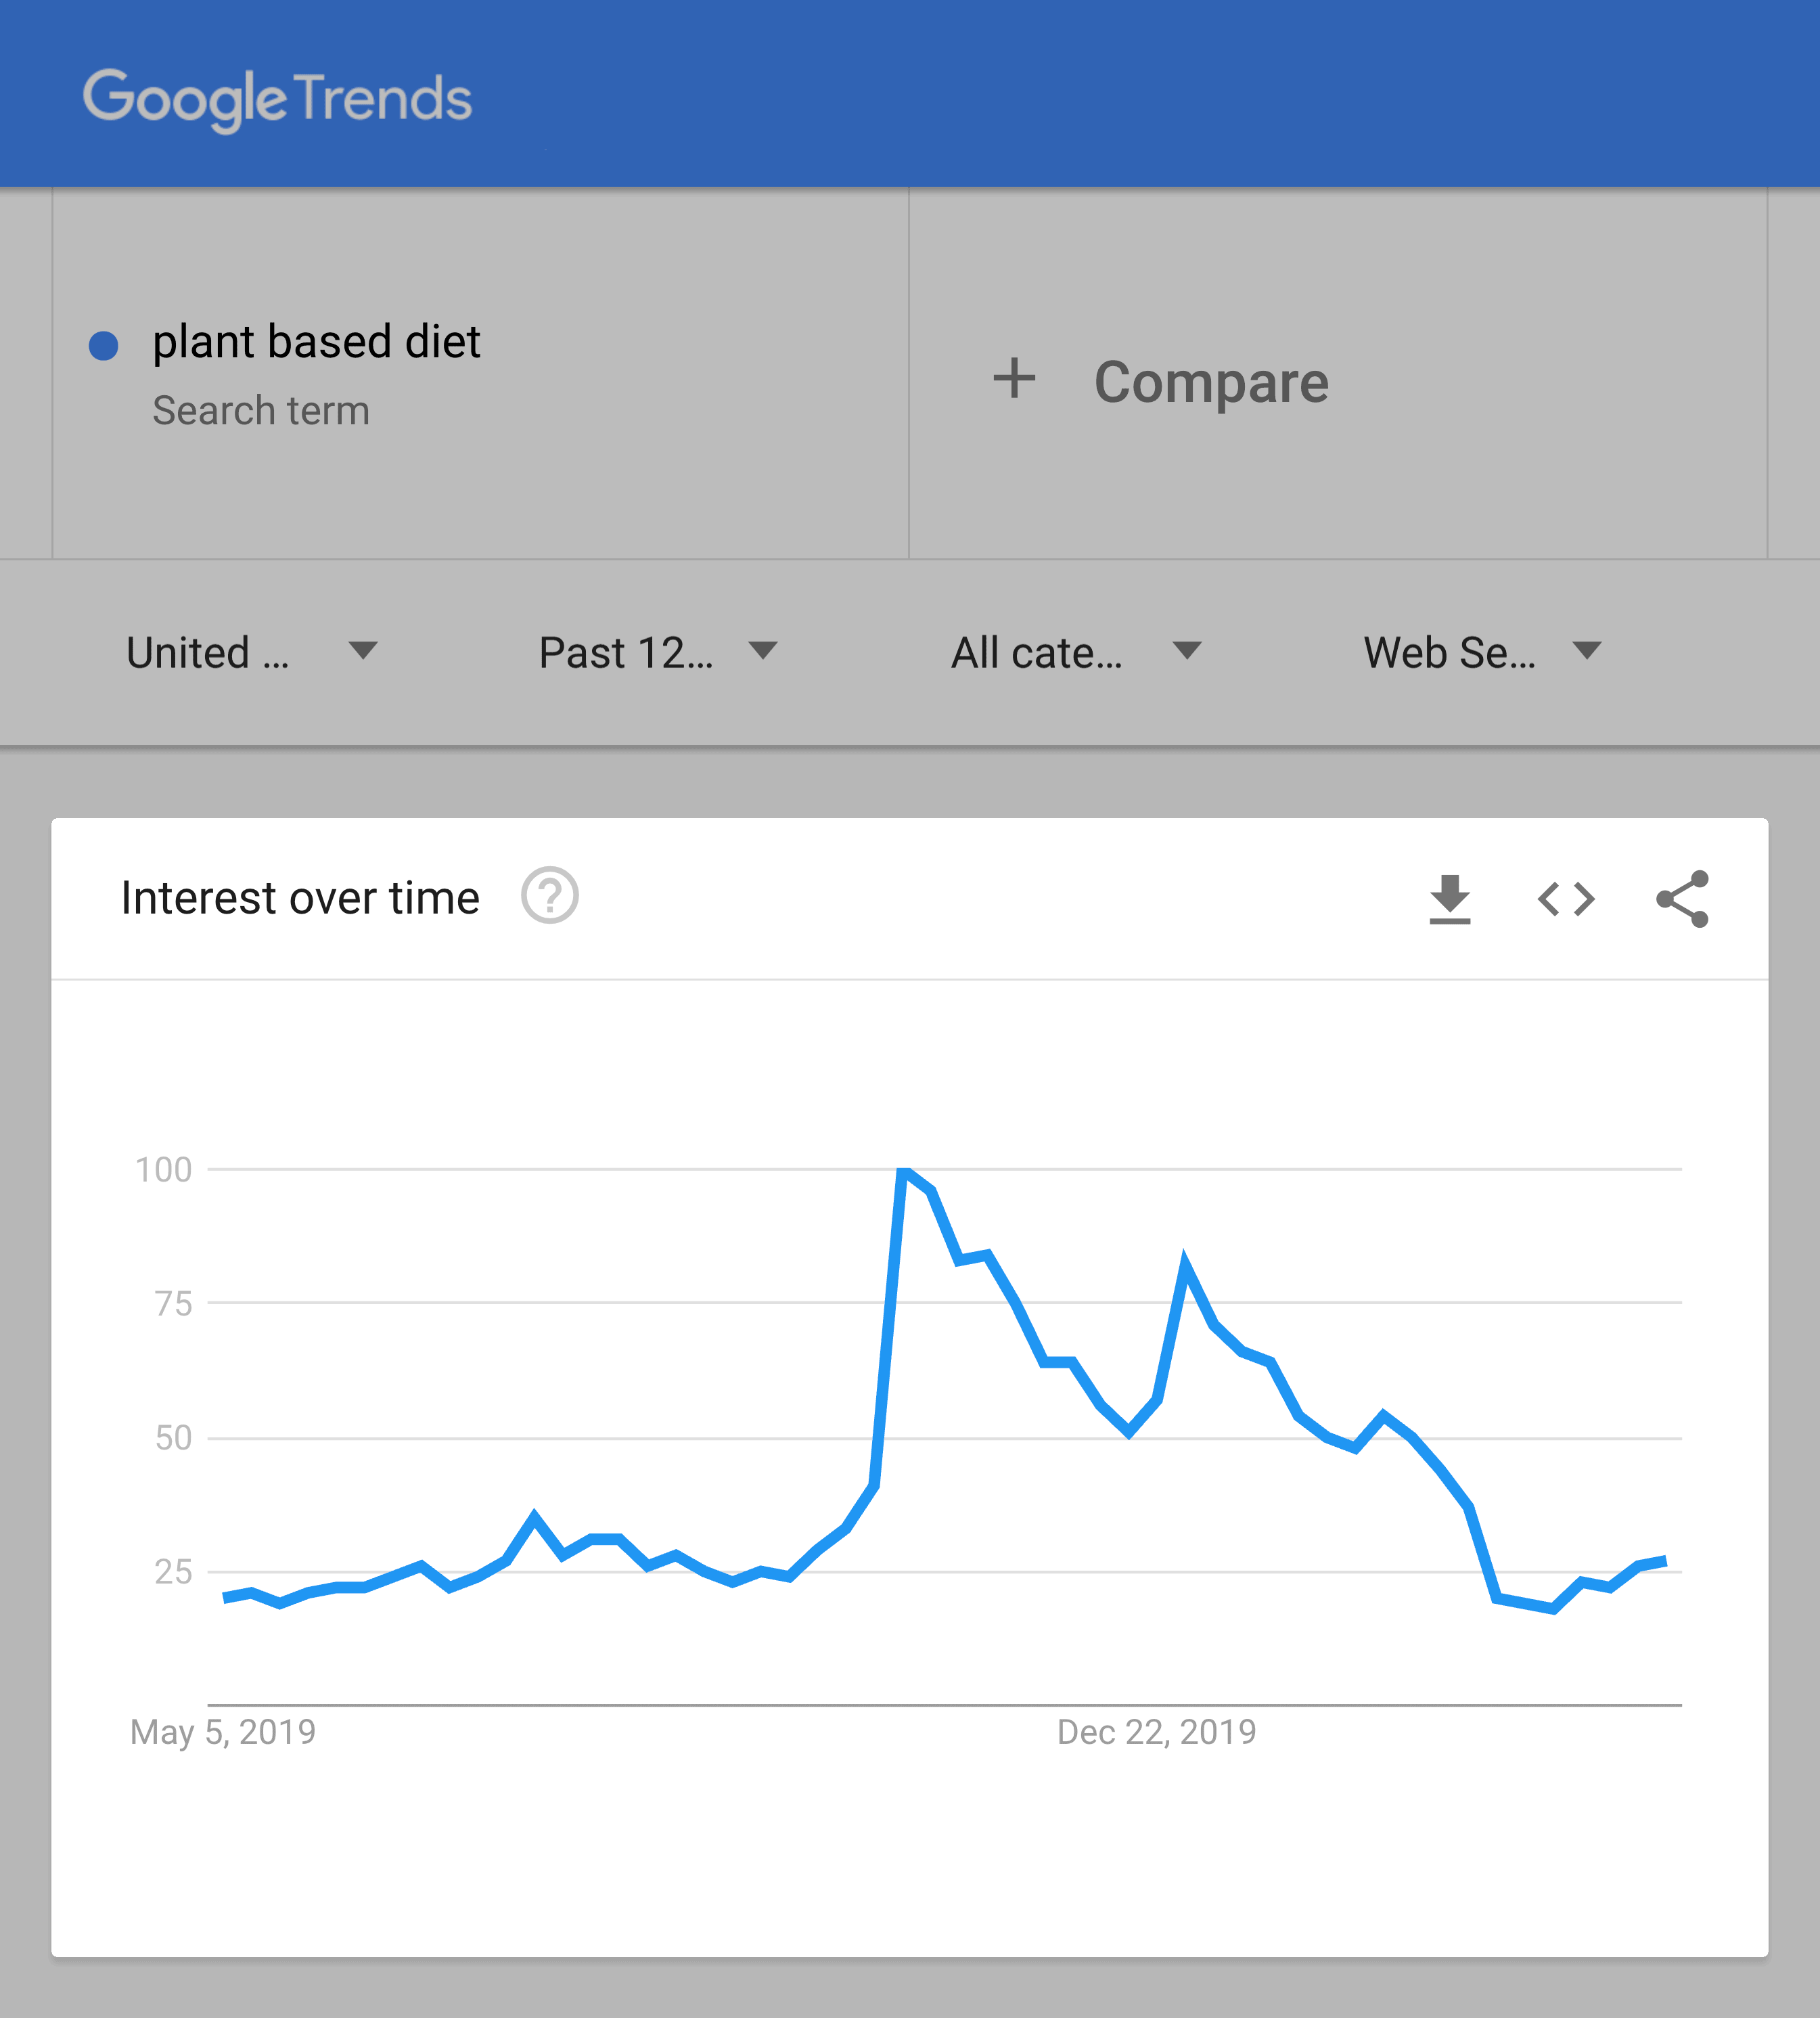This screenshot has width=1820, height=2018.
Task: Expand the All categories dropdown
Action: click(1076, 652)
